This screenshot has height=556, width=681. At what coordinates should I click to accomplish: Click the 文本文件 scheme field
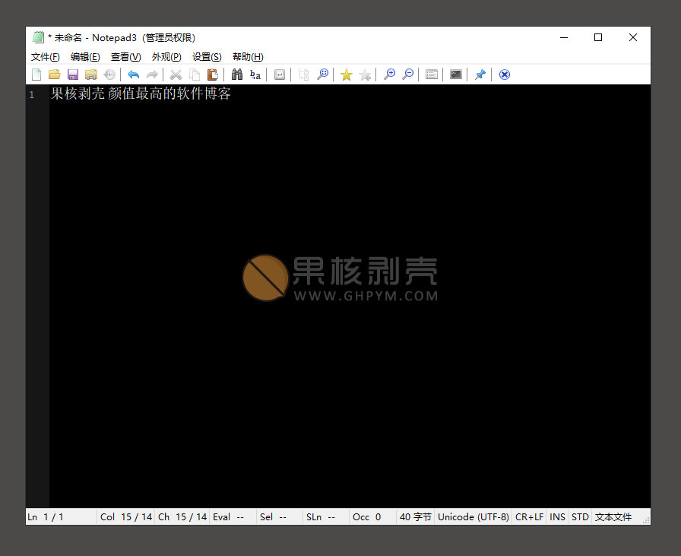[613, 517]
